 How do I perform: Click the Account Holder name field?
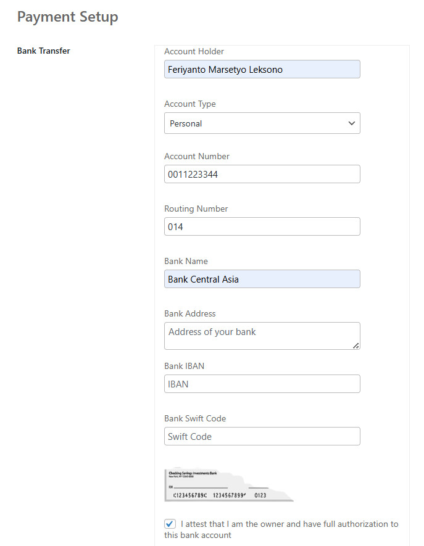262,69
